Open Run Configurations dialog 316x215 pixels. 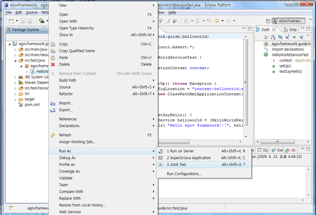pyautogui.click(x=184, y=174)
